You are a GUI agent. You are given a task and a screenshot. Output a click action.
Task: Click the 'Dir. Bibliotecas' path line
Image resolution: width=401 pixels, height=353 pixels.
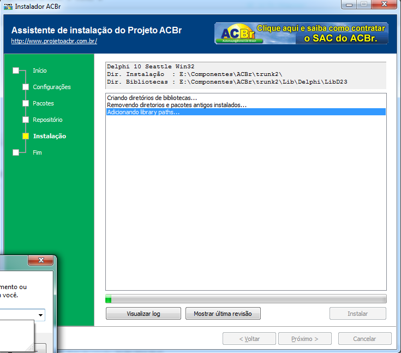click(227, 82)
